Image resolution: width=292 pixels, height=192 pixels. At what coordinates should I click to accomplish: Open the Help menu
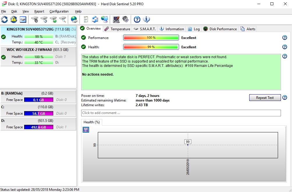pyautogui.click(x=78, y=11)
